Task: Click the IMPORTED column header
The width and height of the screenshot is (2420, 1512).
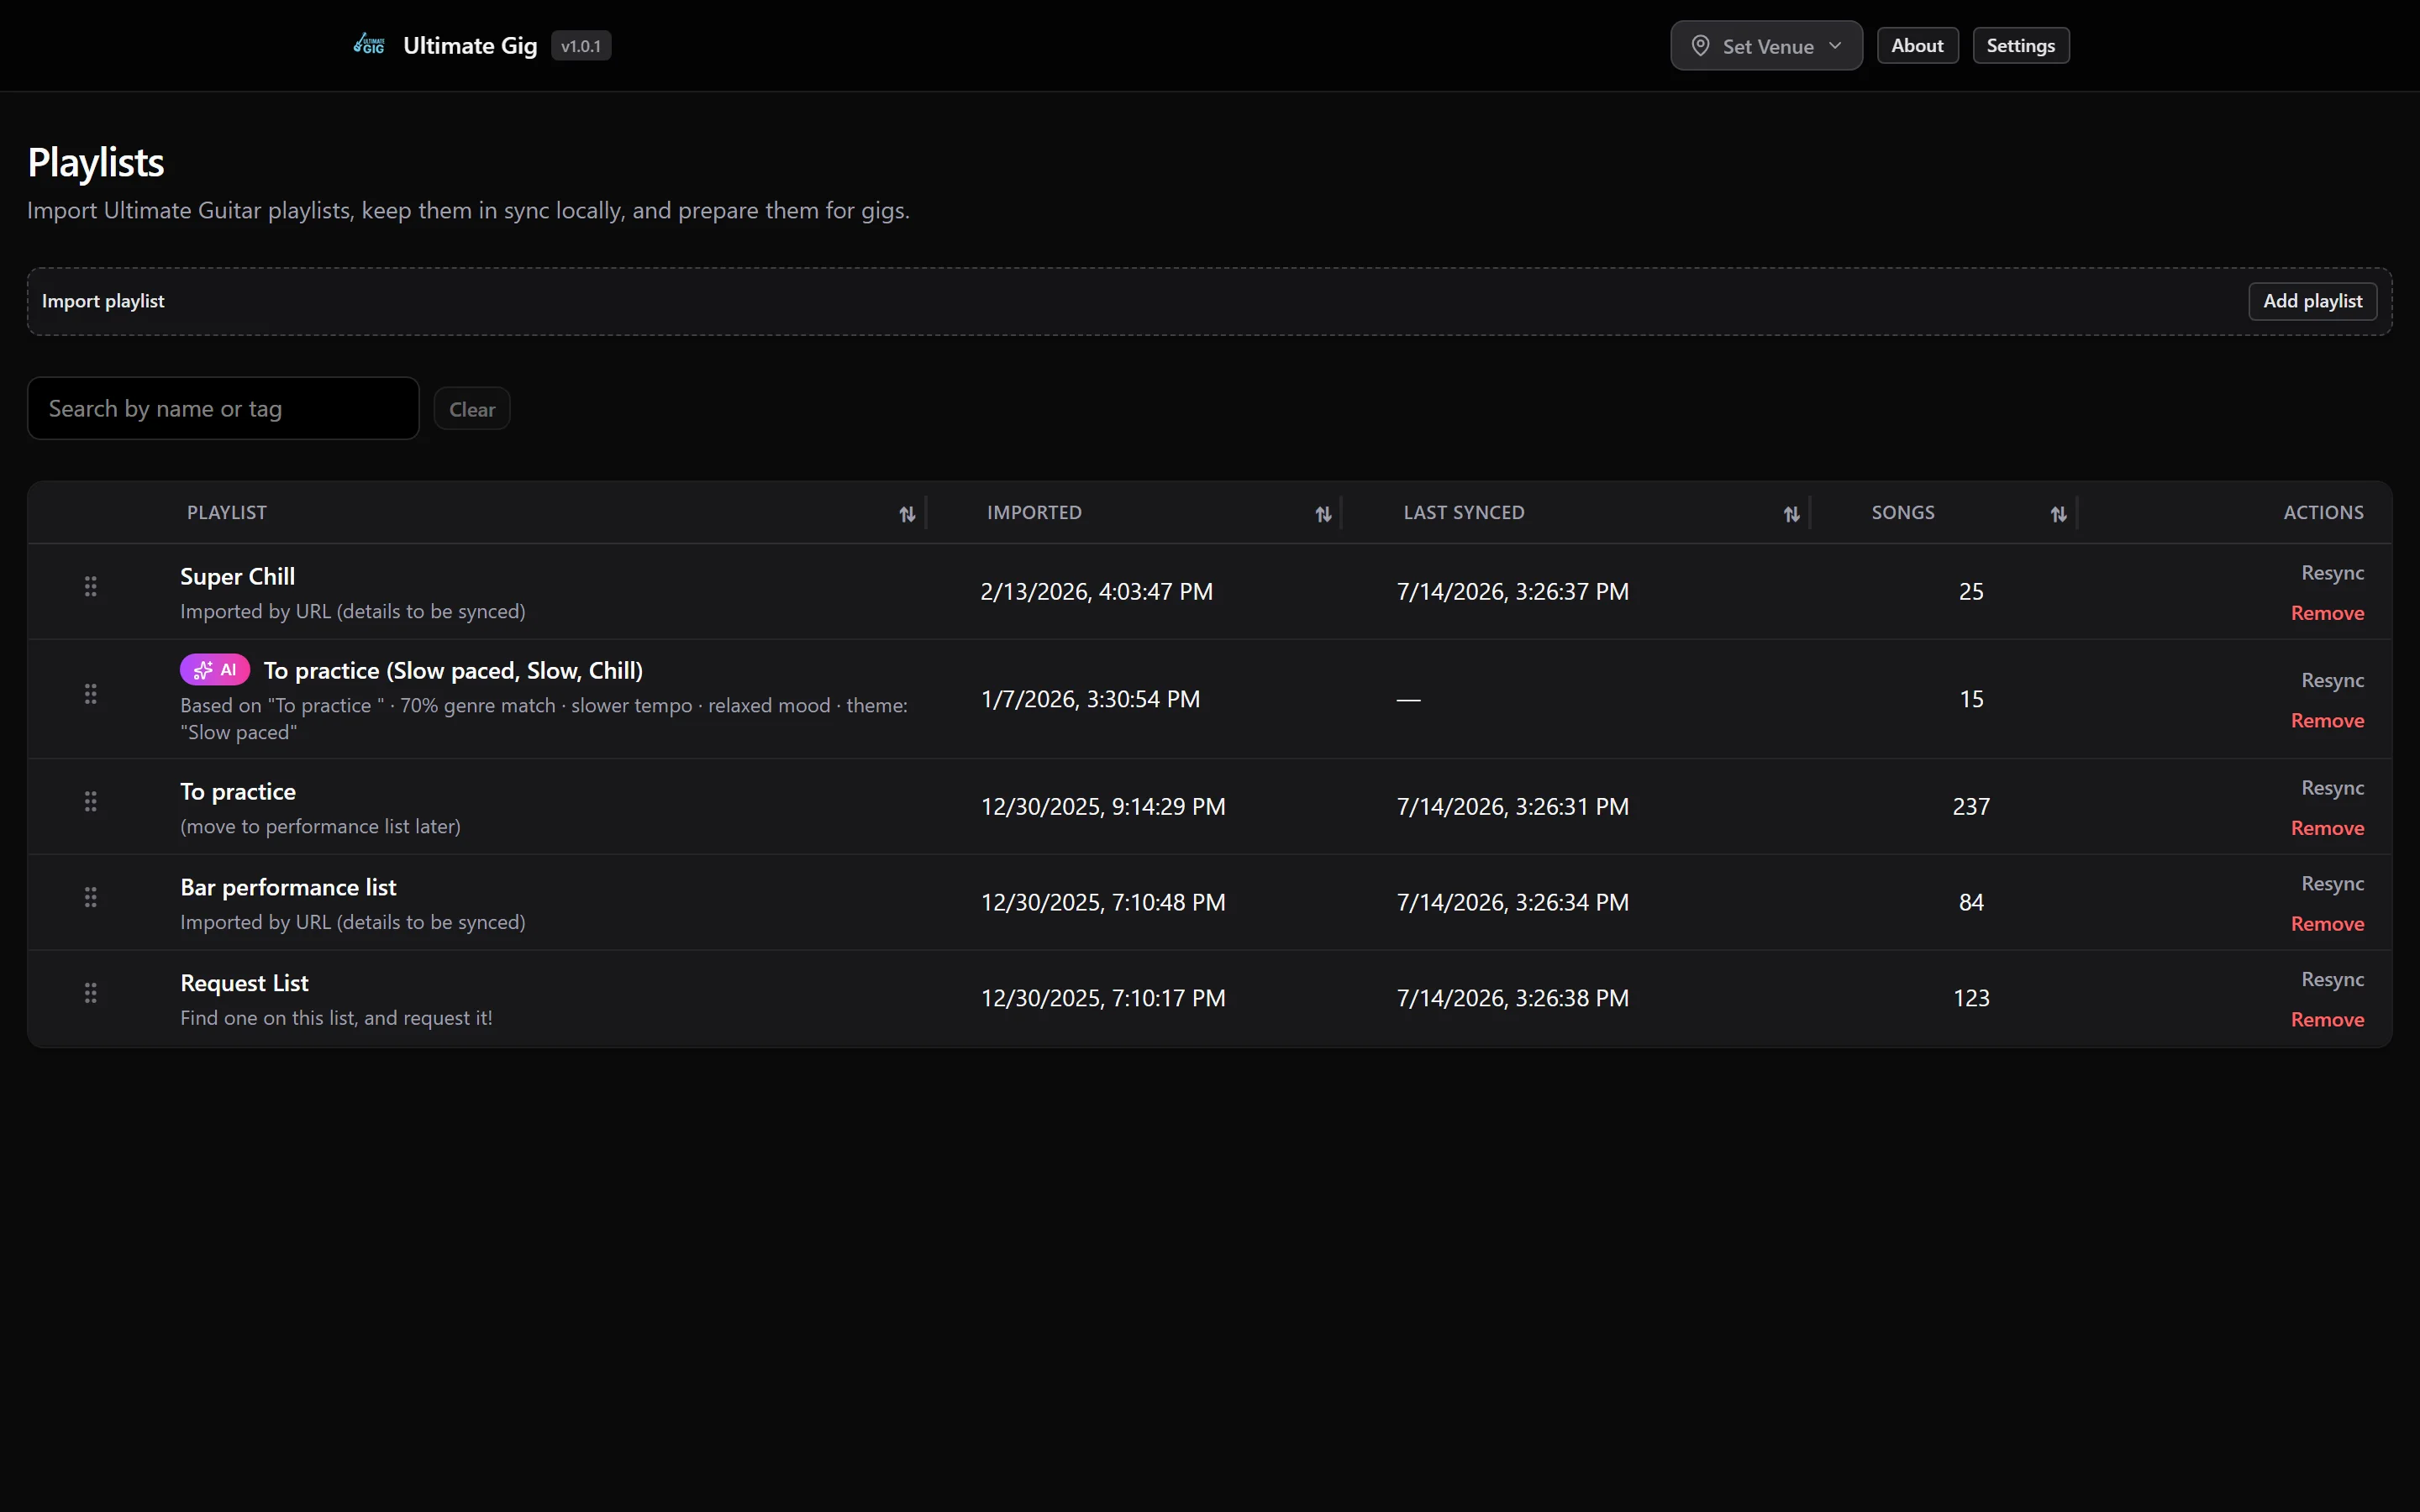Action: pos(1034,513)
